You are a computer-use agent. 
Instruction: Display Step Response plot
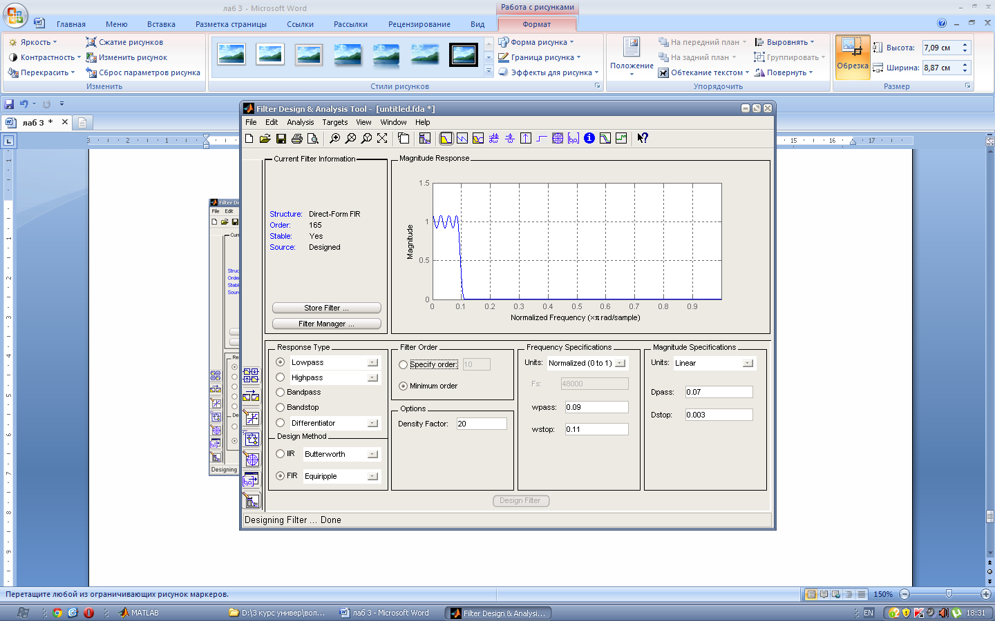coord(542,139)
